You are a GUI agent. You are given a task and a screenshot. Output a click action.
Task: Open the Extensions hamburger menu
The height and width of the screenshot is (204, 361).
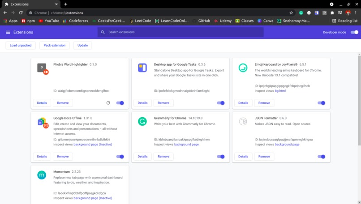pos(8,32)
